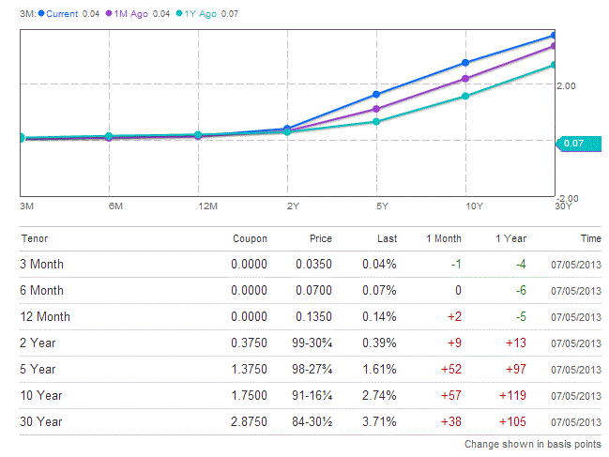
Task: Click the 1 Month column header
Action: coord(442,238)
